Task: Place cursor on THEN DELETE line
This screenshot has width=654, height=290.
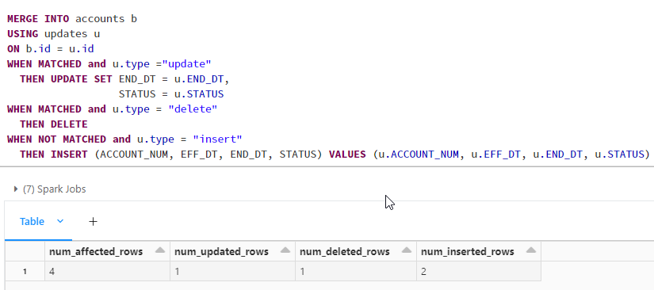Action: tap(53, 124)
